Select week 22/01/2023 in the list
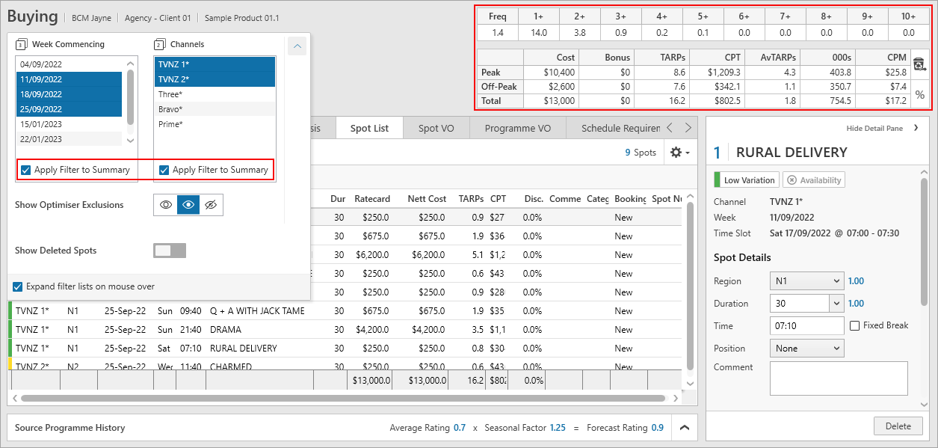 click(69, 139)
